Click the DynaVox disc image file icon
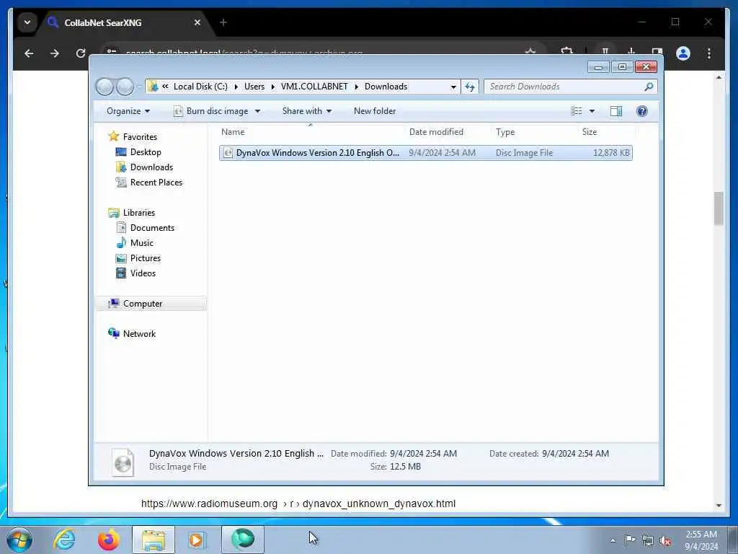Screen dimensions: 738x554 coord(228,153)
